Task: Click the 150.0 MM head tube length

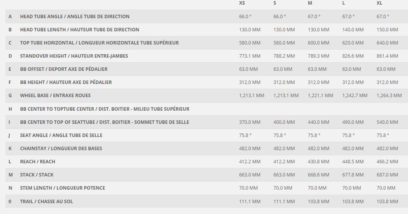Action: pos(387,30)
